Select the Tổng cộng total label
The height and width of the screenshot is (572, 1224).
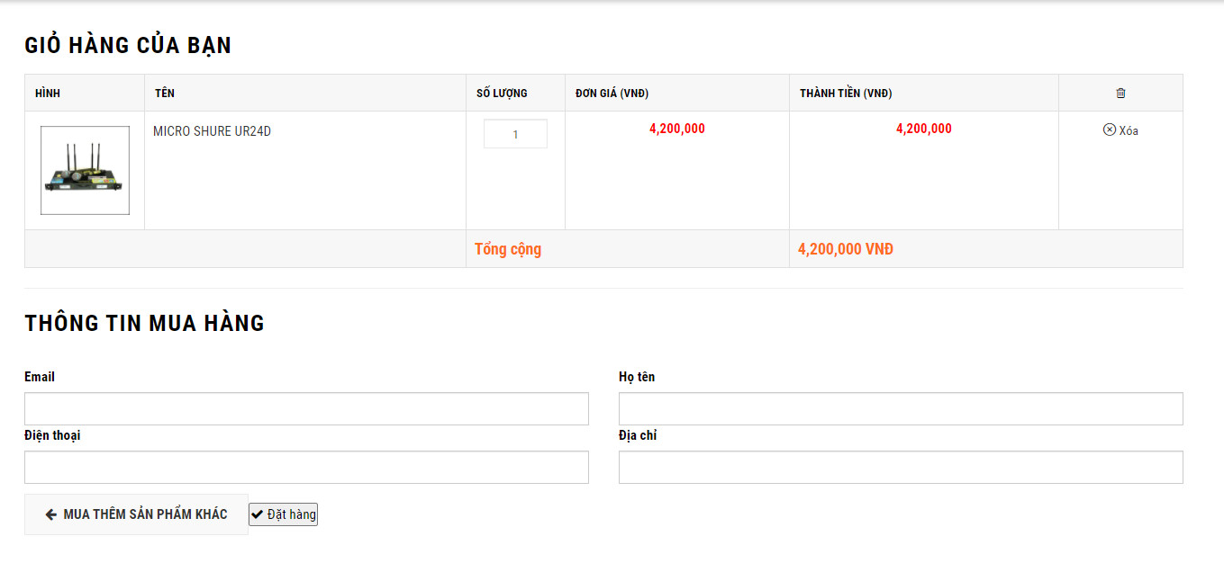click(x=508, y=249)
